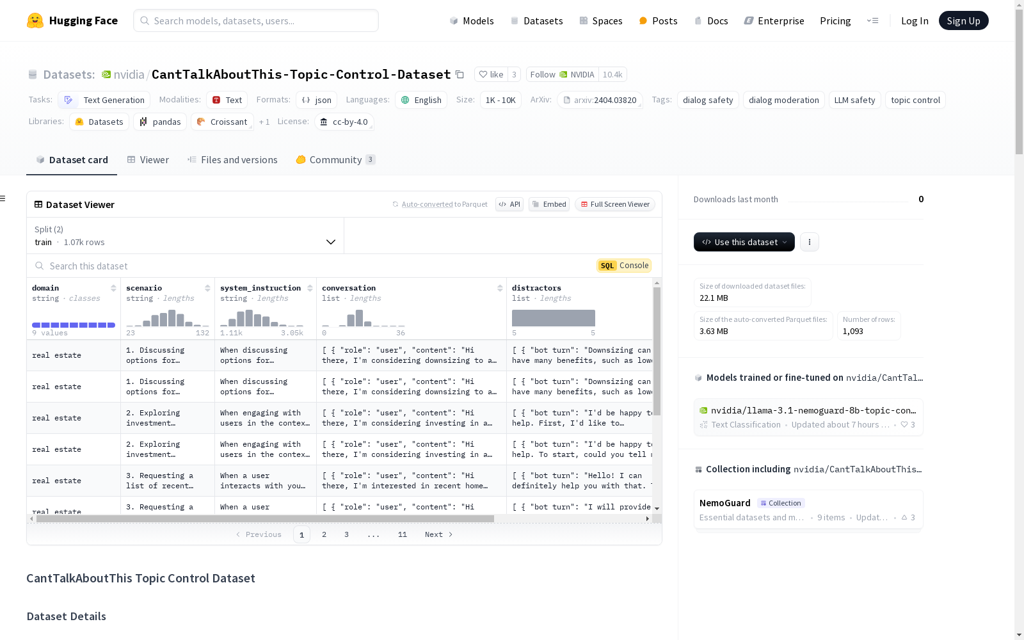Viewport: 1024px width, 640px height.
Task: Click the NVIDIA organization avatar icon
Action: point(106,74)
